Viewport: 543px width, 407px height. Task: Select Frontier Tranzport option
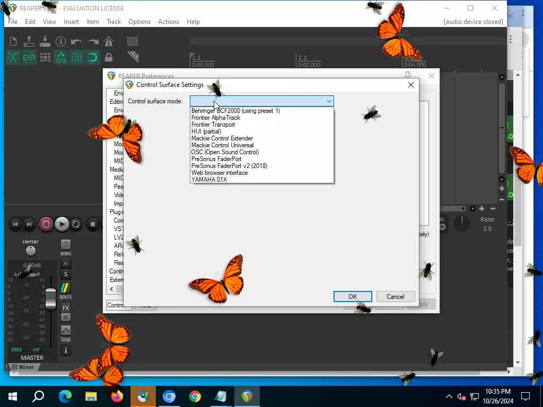pos(262,125)
